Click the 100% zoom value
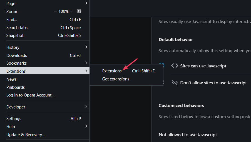This screenshot has height=142, width=251. point(64,11)
